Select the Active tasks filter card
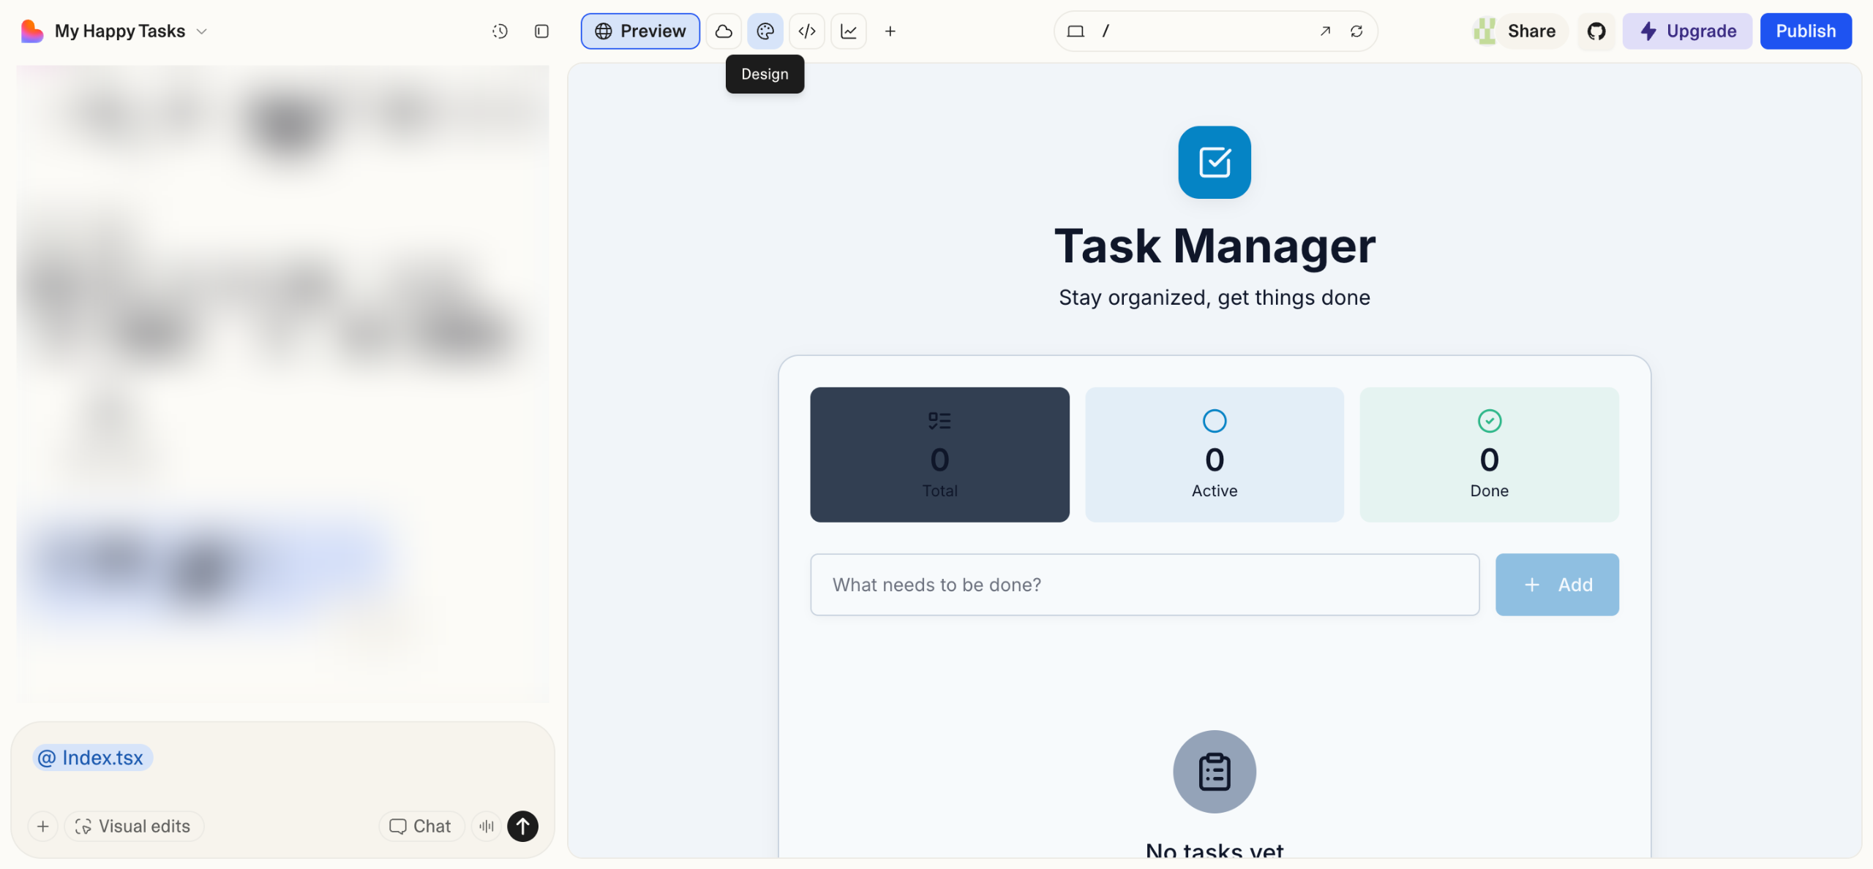 [1214, 454]
